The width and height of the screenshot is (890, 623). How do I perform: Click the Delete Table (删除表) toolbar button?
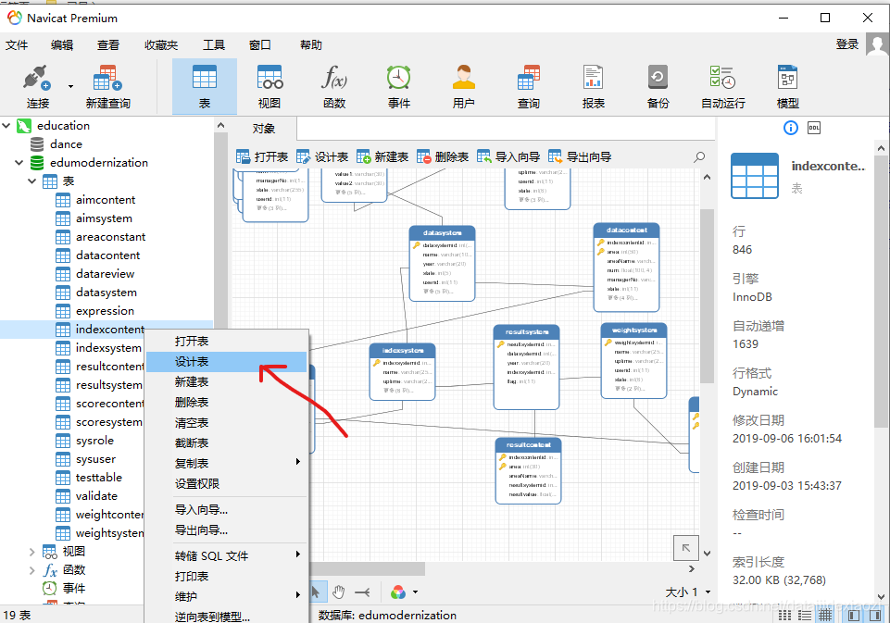[443, 156]
